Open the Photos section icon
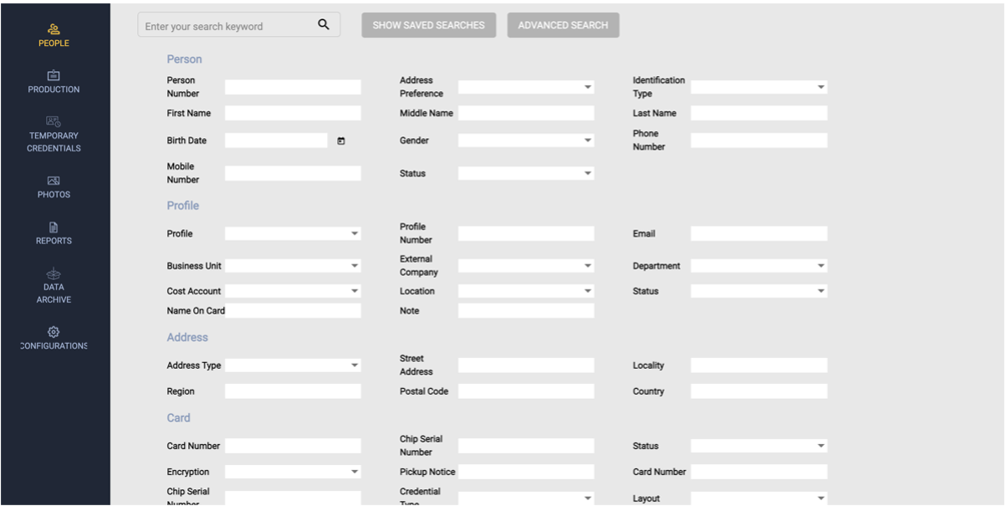The height and width of the screenshot is (506, 1006). [53, 179]
